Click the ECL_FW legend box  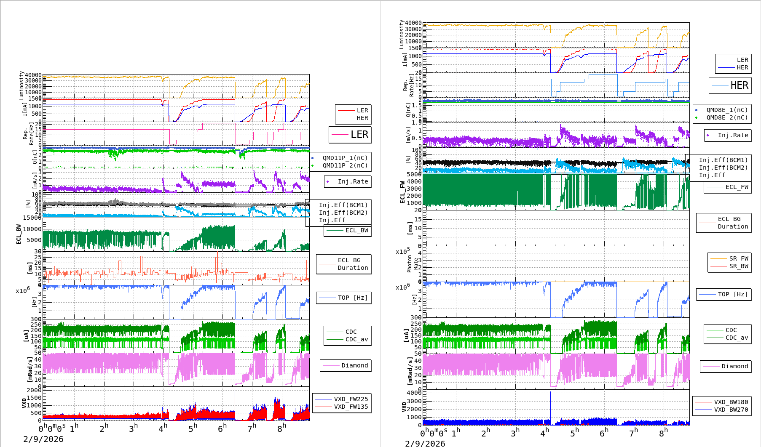tap(728, 187)
